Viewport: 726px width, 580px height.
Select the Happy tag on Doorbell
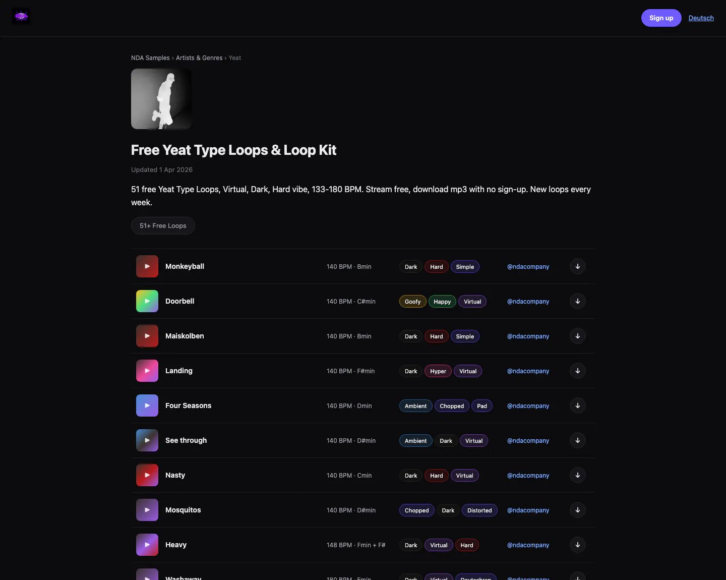pyautogui.click(x=442, y=302)
